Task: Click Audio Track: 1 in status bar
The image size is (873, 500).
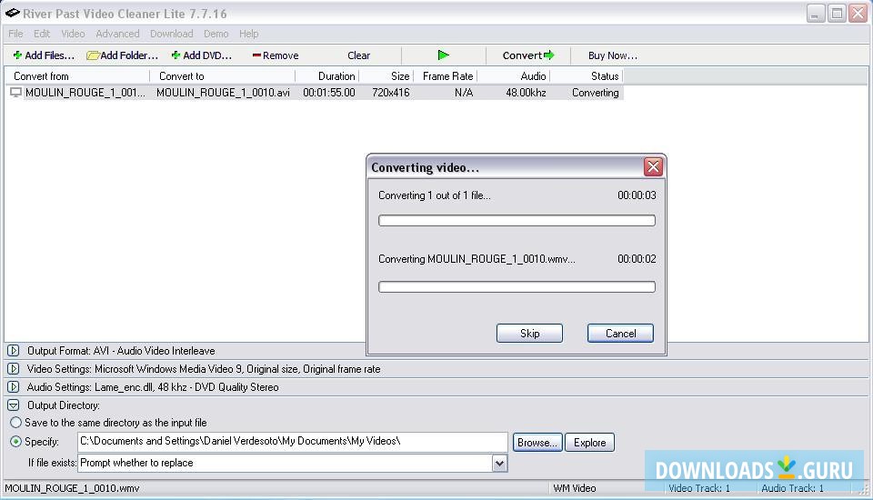Action: coord(792,488)
